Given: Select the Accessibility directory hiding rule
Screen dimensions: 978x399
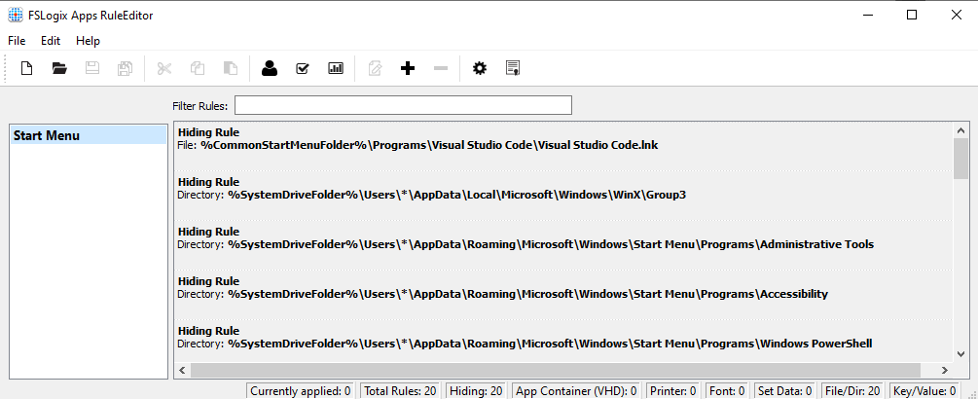Looking at the screenshot, I should [564, 293].
